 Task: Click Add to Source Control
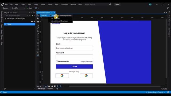pos(155,92)
